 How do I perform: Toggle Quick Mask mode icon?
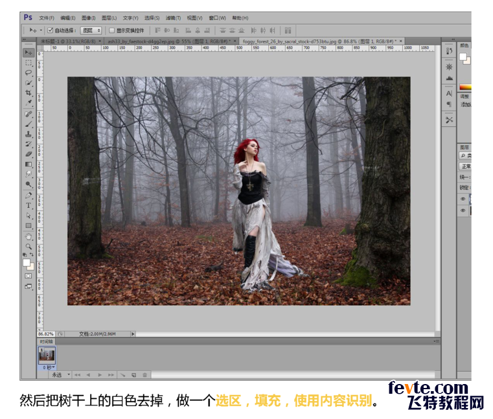pos(29,276)
